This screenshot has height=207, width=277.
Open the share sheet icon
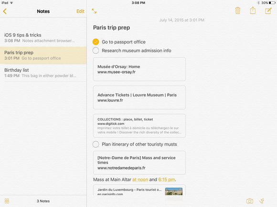click(x=253, y=10)
